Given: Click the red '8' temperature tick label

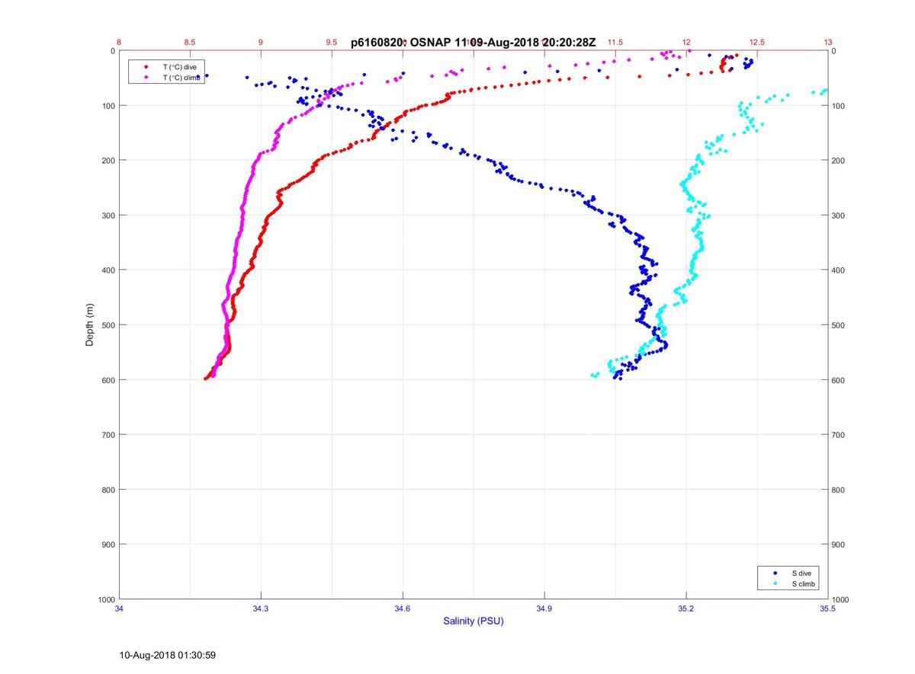Looking at the screenshot, I should [x=120, y=43].
